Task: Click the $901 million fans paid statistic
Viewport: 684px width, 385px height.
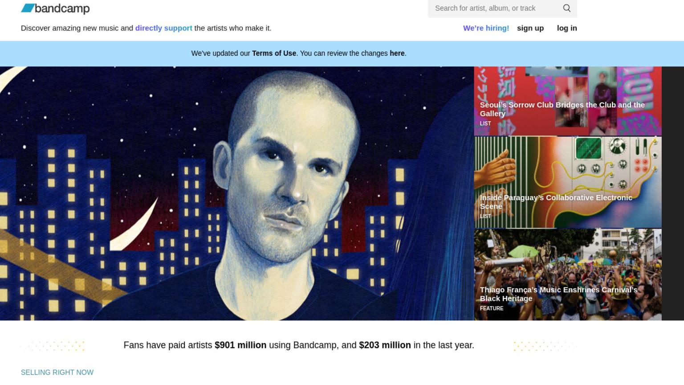Action: [x=240, y=345]
